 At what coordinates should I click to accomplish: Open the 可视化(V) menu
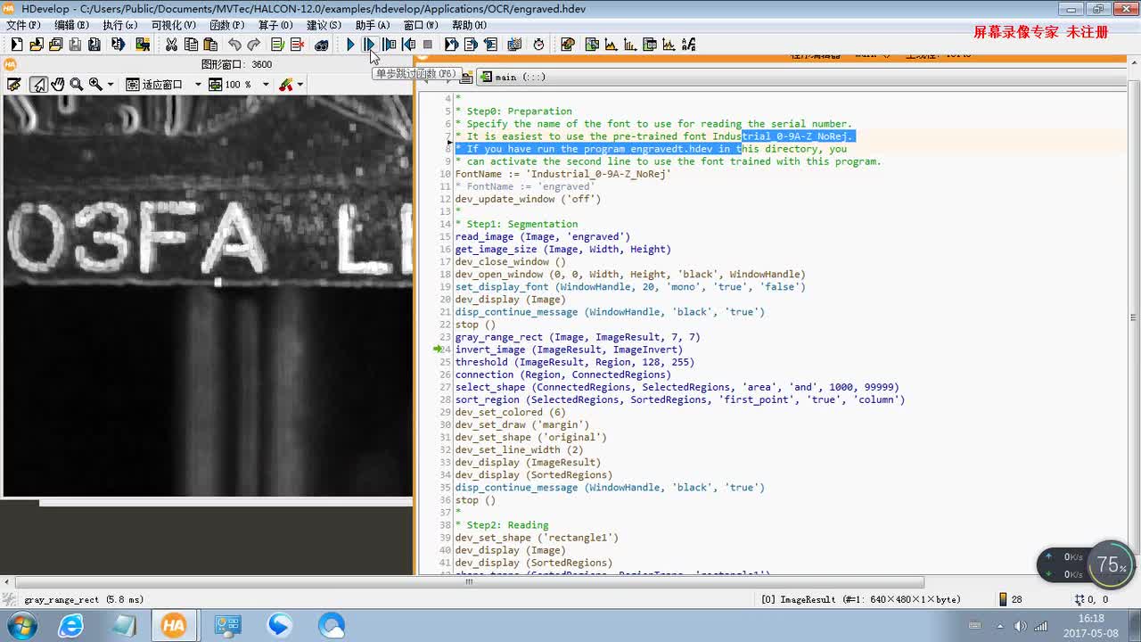[x=173, y=25]
